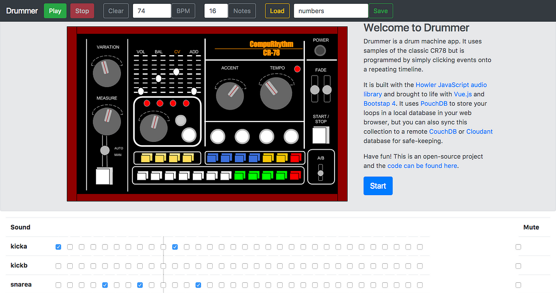Toggle the A/B switch on the drum machine

click(x=321, y=173)
